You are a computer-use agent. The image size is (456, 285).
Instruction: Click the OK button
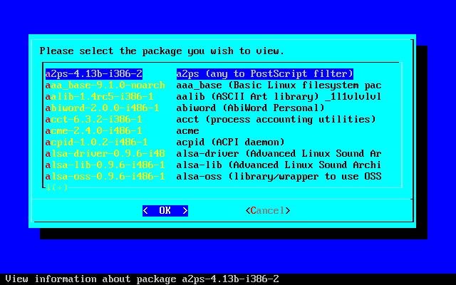(165, 210)
